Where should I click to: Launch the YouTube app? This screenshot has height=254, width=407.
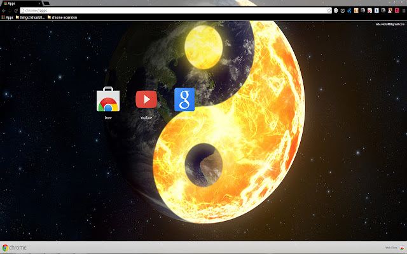pyautogui.click(x=146, y=99)
